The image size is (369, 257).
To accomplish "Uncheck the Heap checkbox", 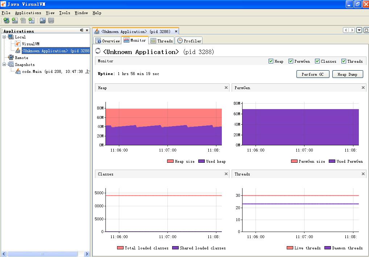I will tap(271, 61).
